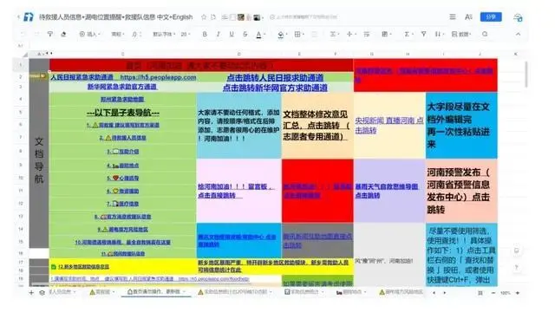Open the font color picker

[259, 35]
